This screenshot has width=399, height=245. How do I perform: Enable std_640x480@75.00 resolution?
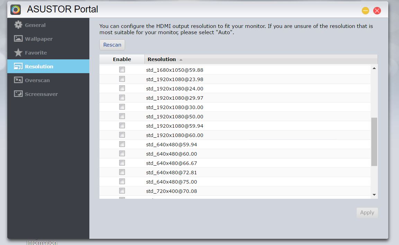122,182
